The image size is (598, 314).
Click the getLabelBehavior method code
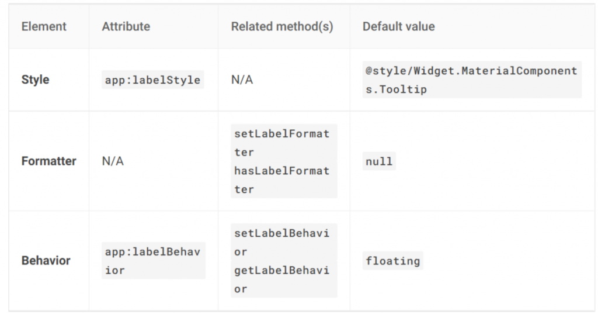pyautogui.click(x=281, y=280)
